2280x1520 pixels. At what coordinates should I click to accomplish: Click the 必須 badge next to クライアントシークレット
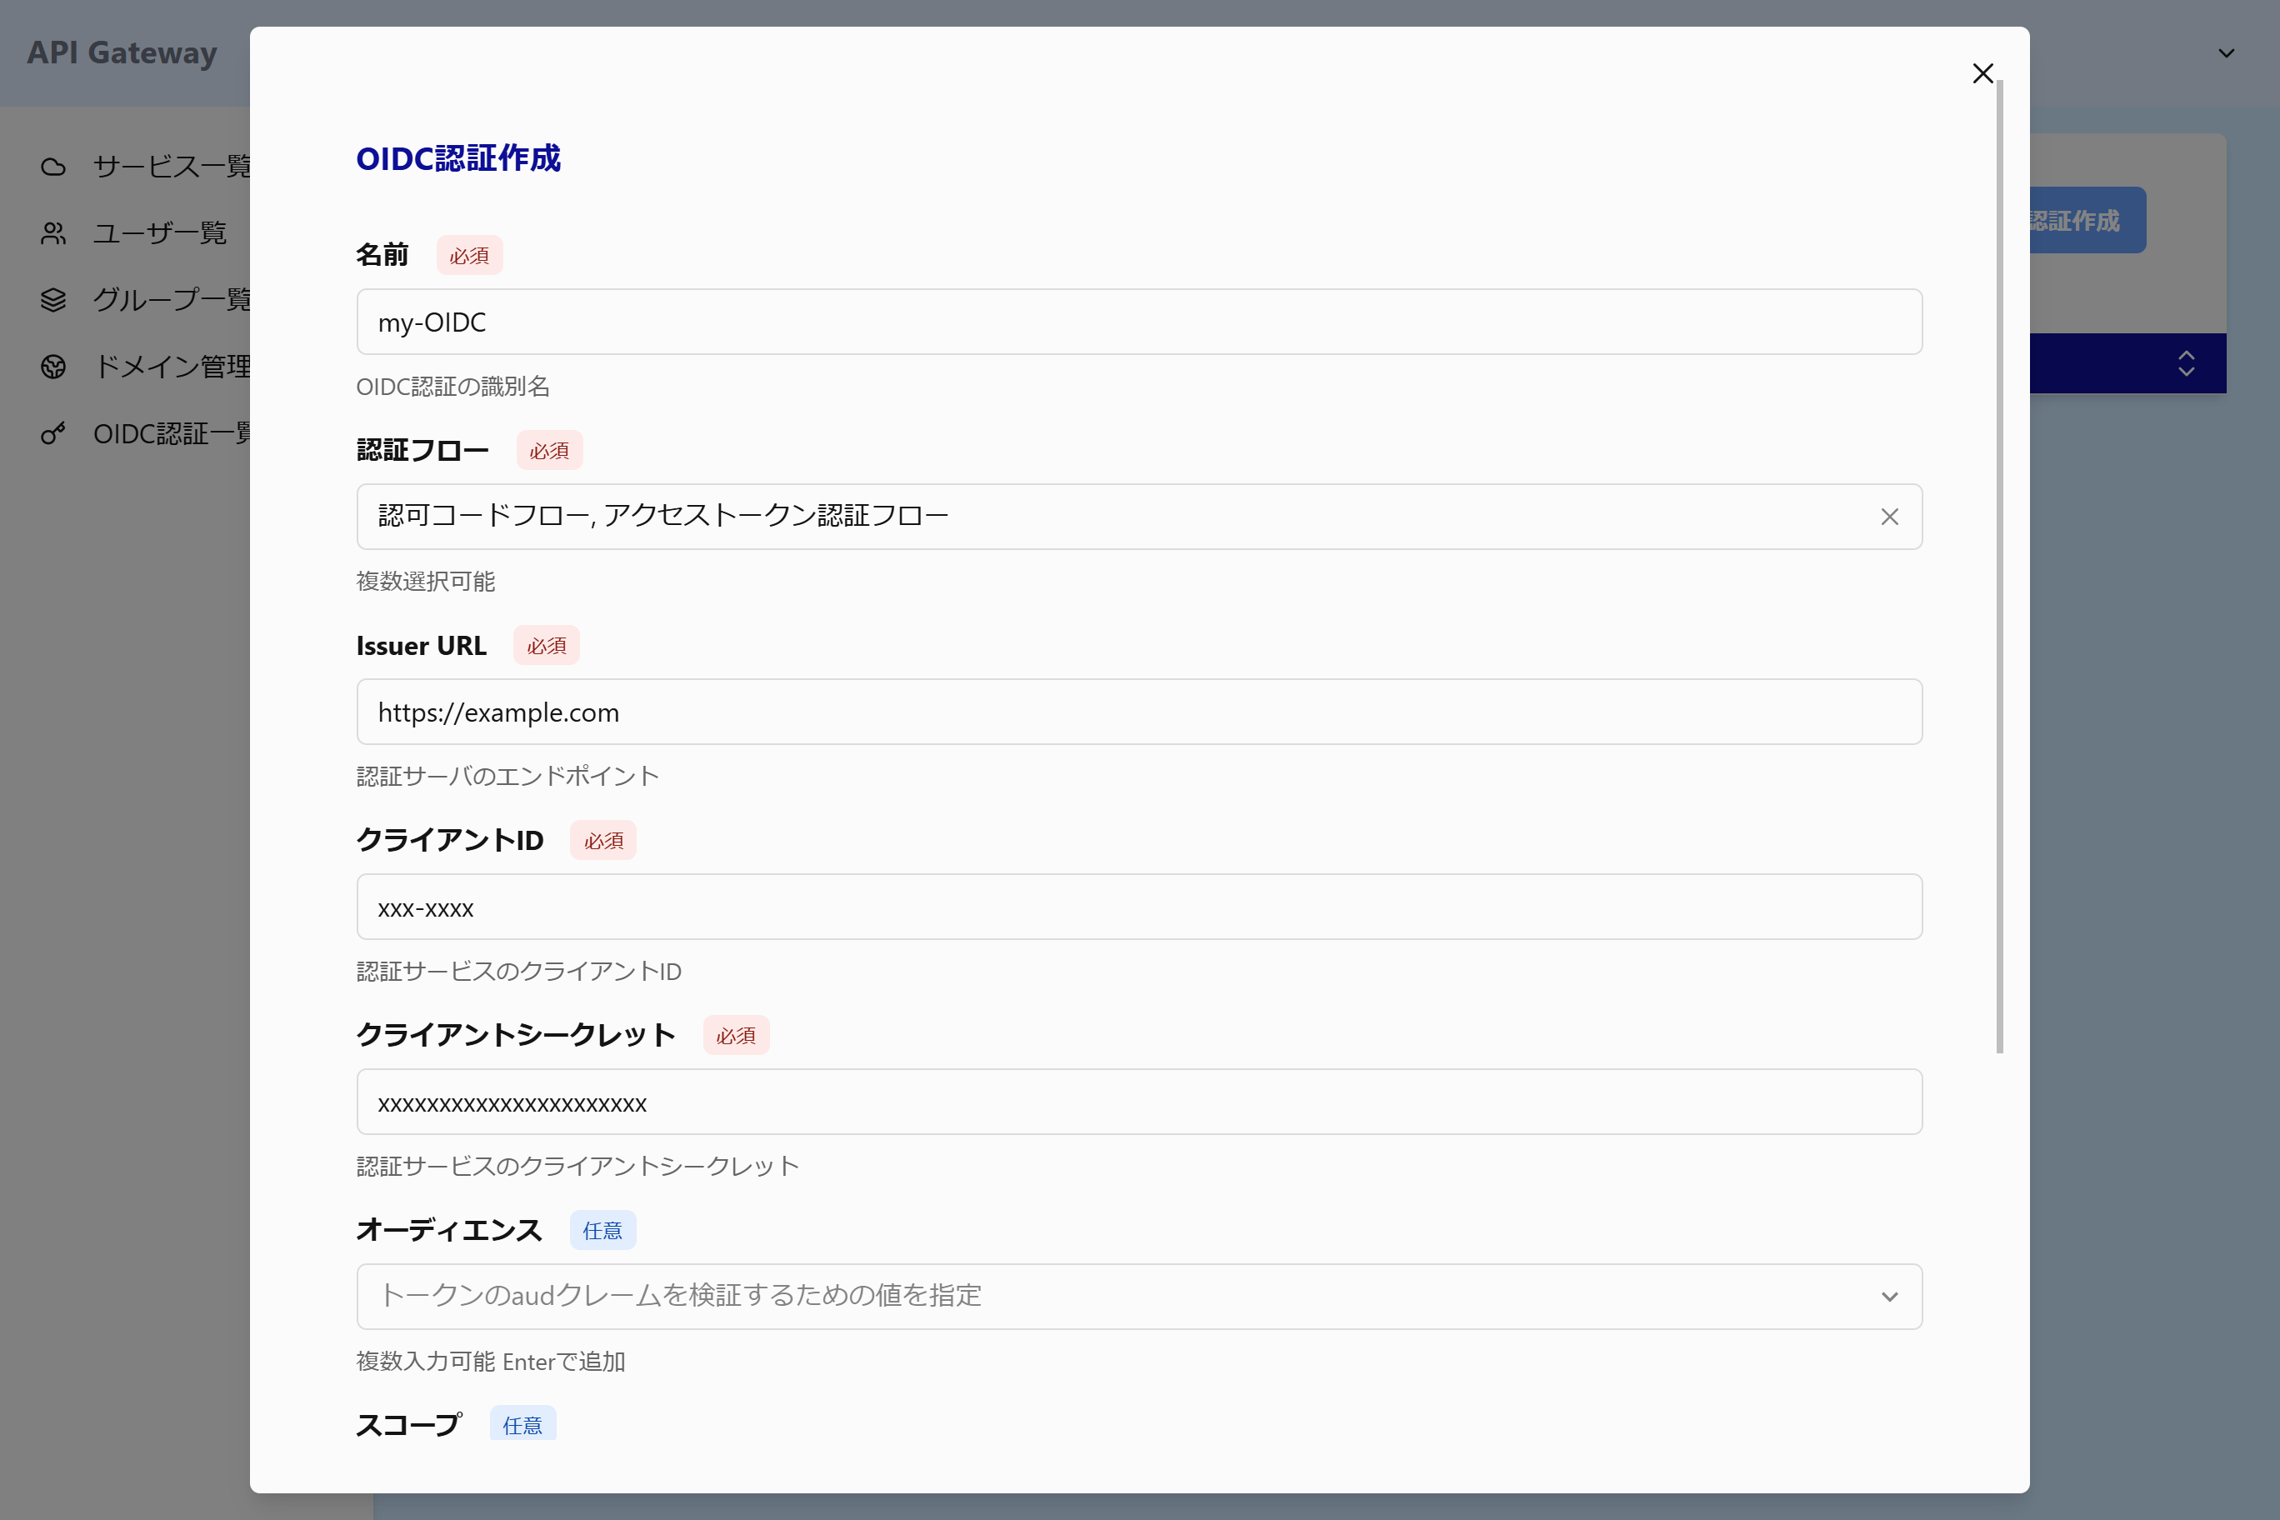[x=736, y=1035]
